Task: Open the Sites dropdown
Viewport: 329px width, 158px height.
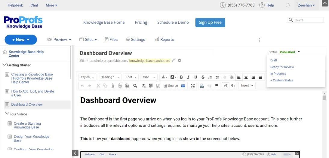Action: (x=88, y=40)
